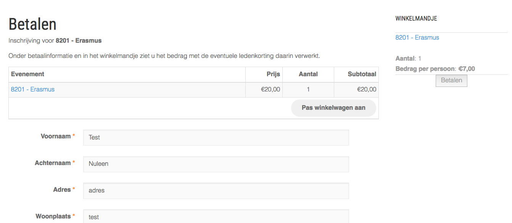Click the 'Bedrag per persoon' €7,00 text
The width and height of the screenshot is (512, 223).
tap(435, 69)
